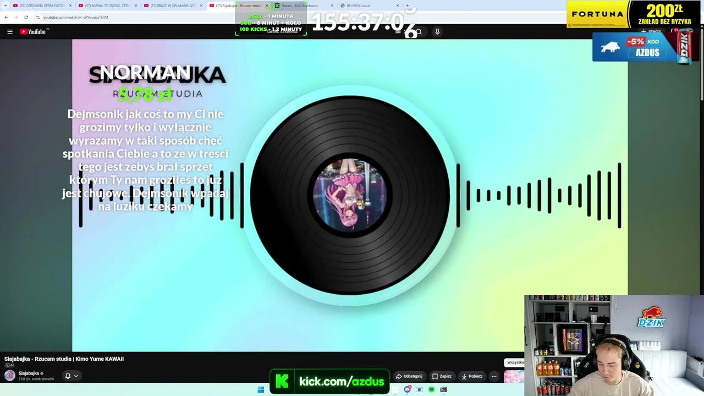Click the YouTube search magnifier icon

tap(419, 32)
